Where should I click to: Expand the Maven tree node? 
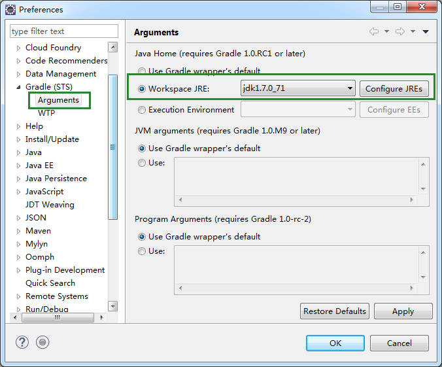(18, 232)
